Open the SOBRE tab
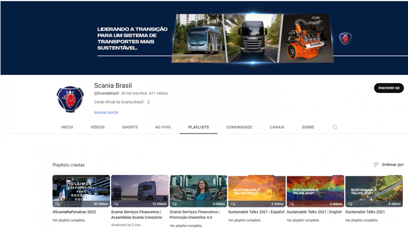 [308, 127]
